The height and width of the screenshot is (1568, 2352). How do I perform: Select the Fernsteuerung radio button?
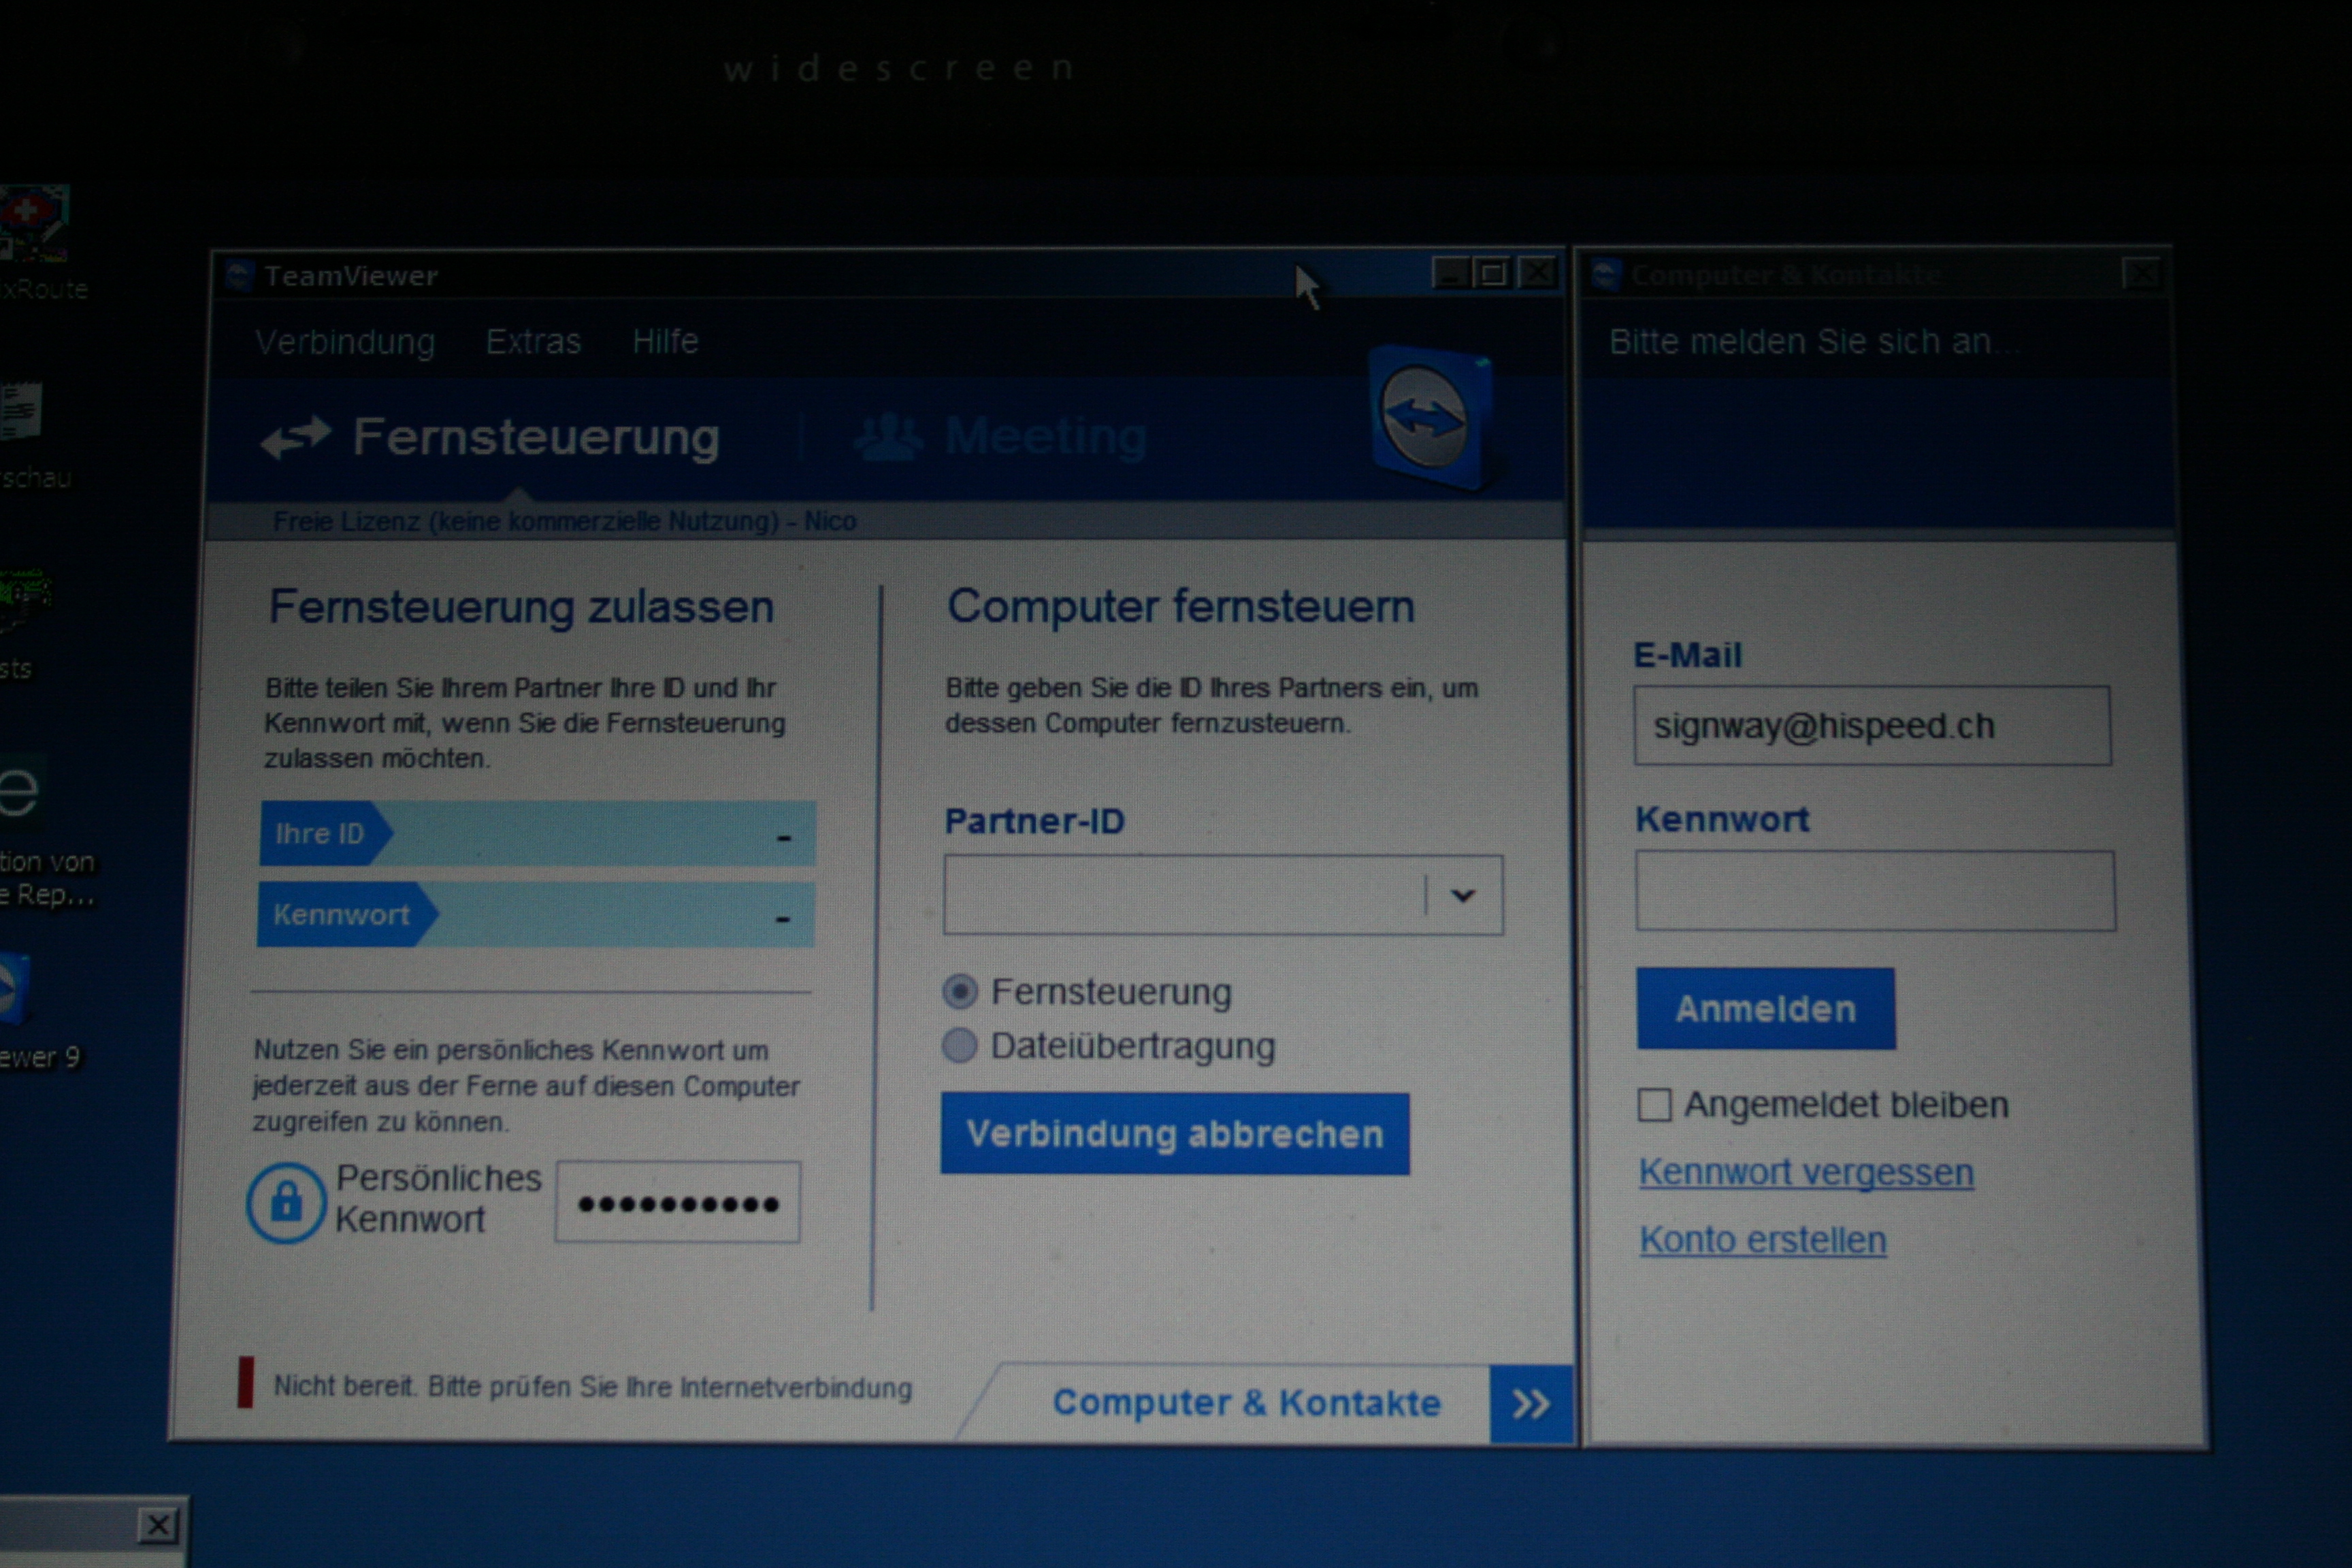pos(960,991)
